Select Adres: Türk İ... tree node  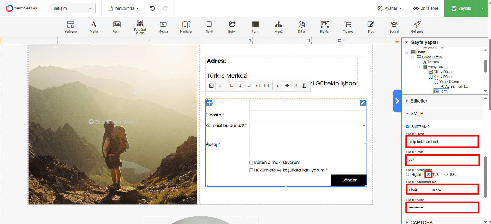tap(454, 86)
